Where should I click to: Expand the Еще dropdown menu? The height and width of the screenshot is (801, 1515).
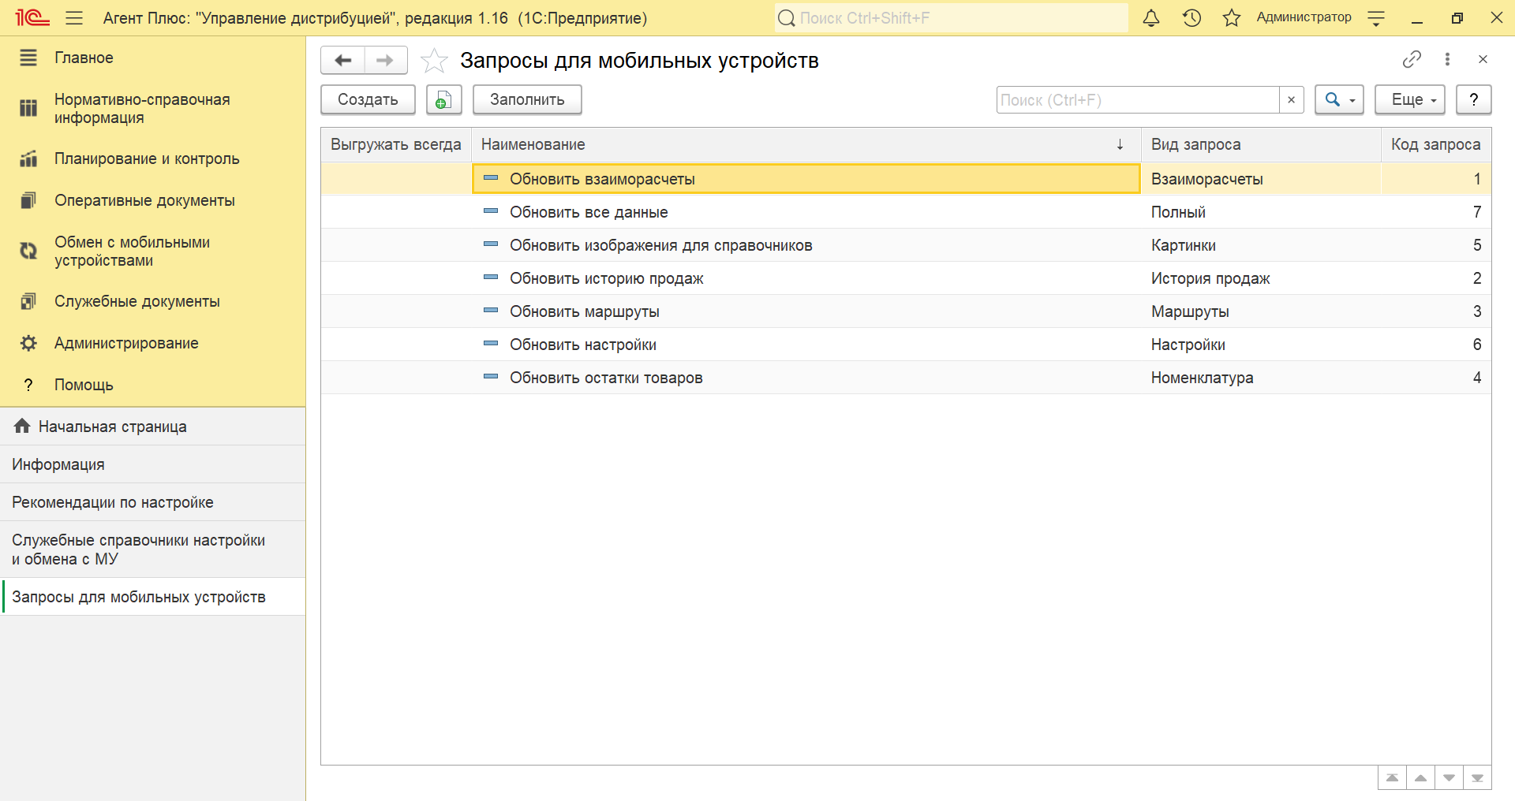1409,100
